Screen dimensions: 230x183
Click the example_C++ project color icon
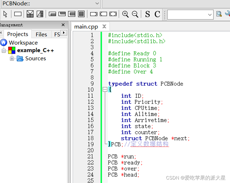point(12,50)
